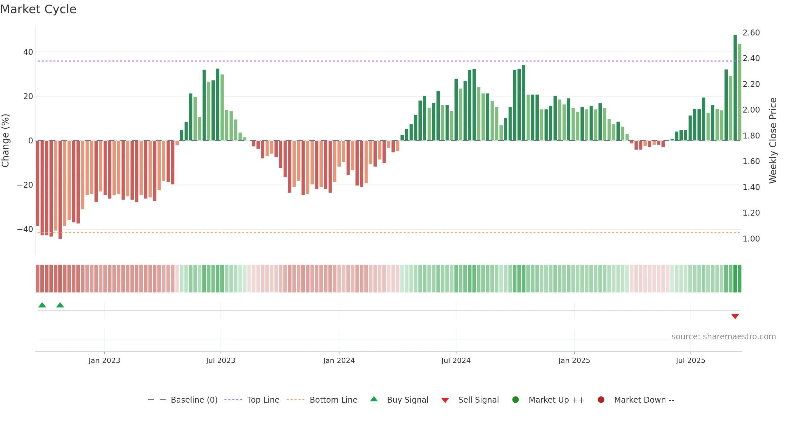Click the red Market Down circle in the legend
This screenshot has height=443, width=787.
601,400
